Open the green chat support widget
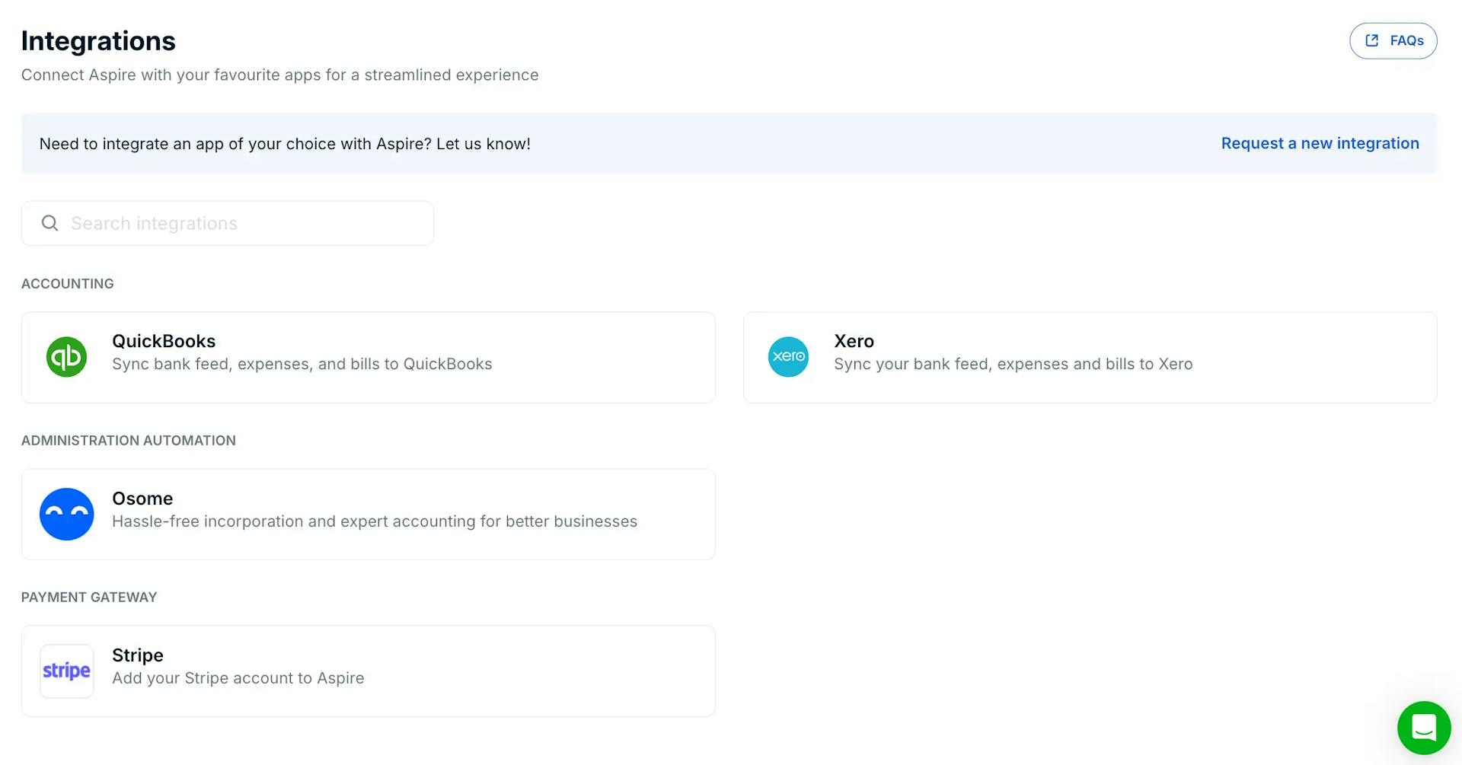 (x=1423, y=728)
